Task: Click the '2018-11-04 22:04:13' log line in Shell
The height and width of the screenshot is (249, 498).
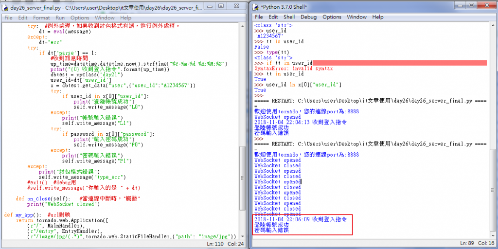Action: pos(301,122)
